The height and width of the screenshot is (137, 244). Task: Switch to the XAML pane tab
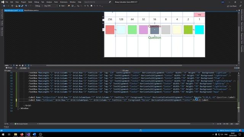pyautogui.click(x=24, y=68)
